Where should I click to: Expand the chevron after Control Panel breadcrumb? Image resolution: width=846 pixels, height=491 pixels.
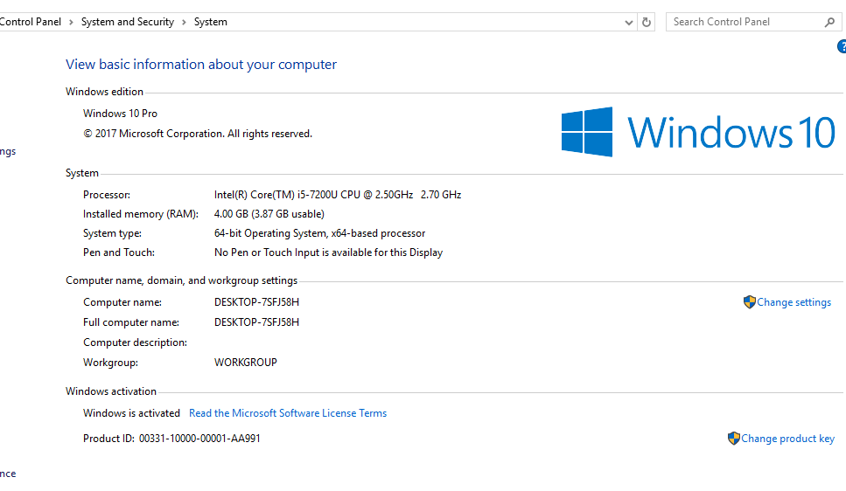[x=71, y=22]
